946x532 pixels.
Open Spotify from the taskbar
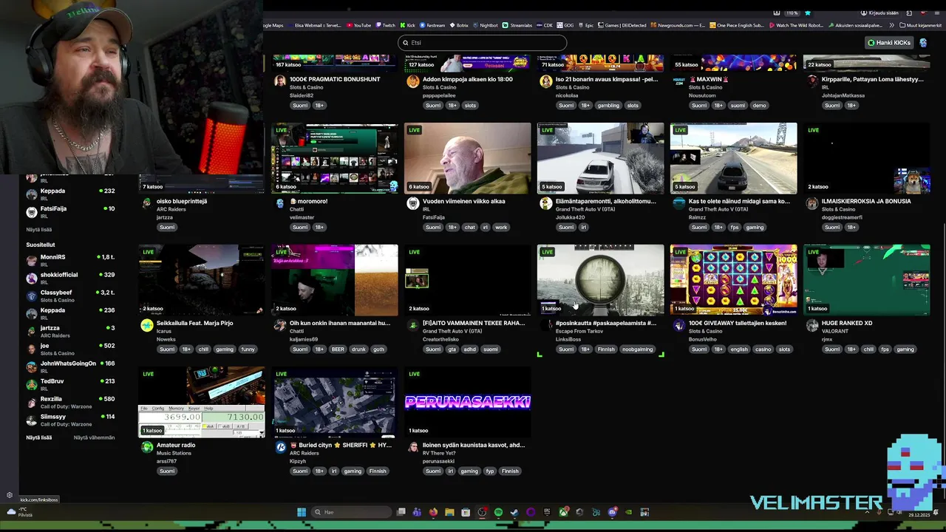[x=498, y=512]
